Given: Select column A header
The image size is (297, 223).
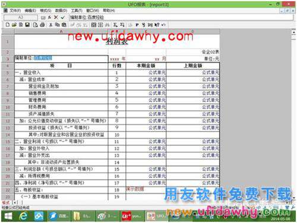Looking at the screenshot, I should click(x=61, y=31).
